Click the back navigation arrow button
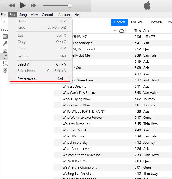Viewport: 172px width, 179px height. (4, 22)
